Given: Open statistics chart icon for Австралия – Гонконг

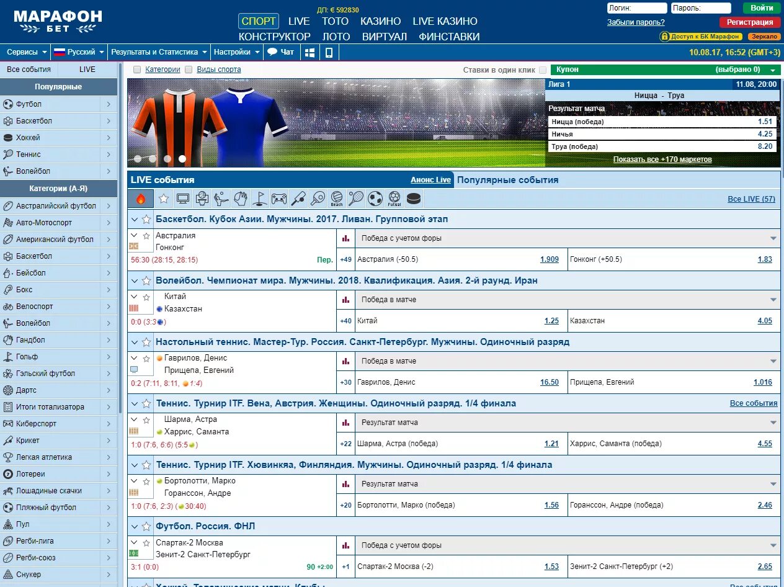Looking at the screenshot, I should 345,238.
